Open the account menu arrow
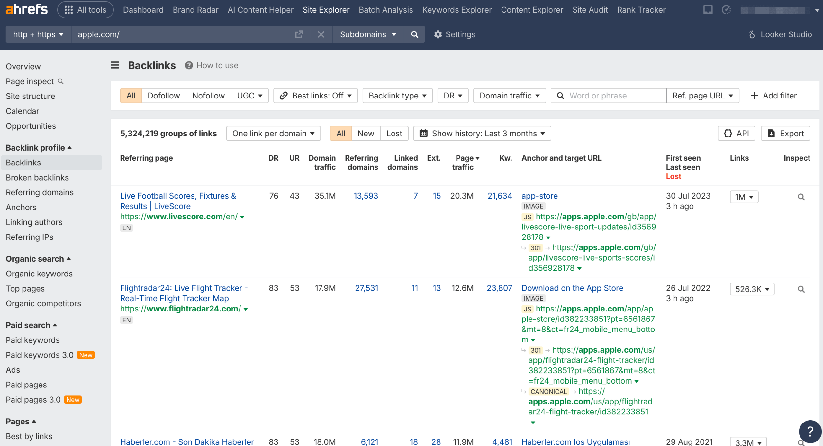The image size is (823, 446). click(x=817, y=10)
